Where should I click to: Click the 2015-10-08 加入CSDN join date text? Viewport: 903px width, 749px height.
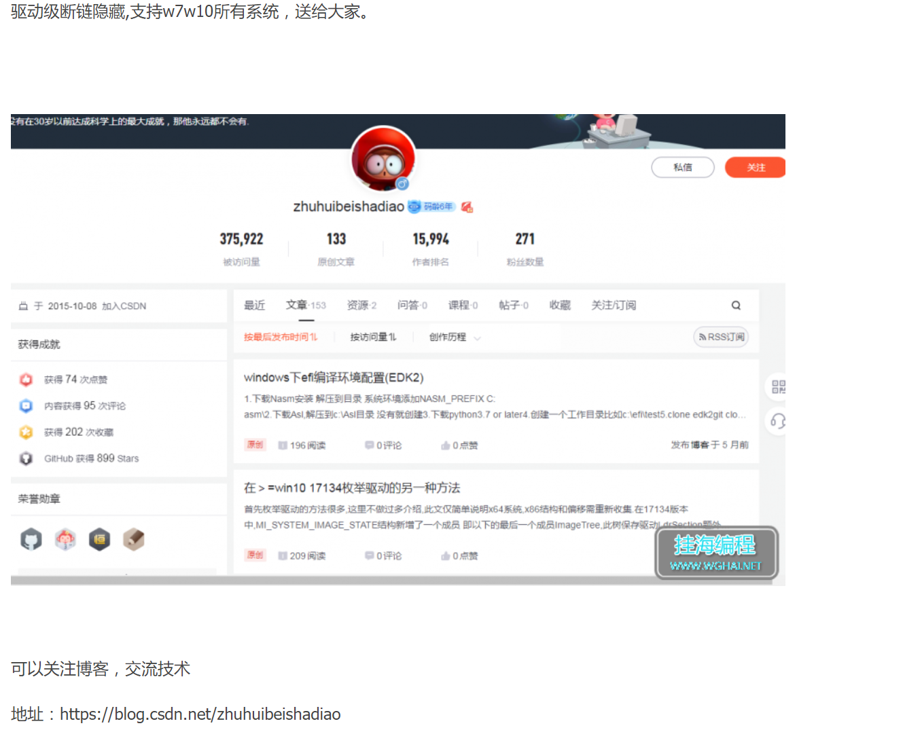tap(97, 306)
